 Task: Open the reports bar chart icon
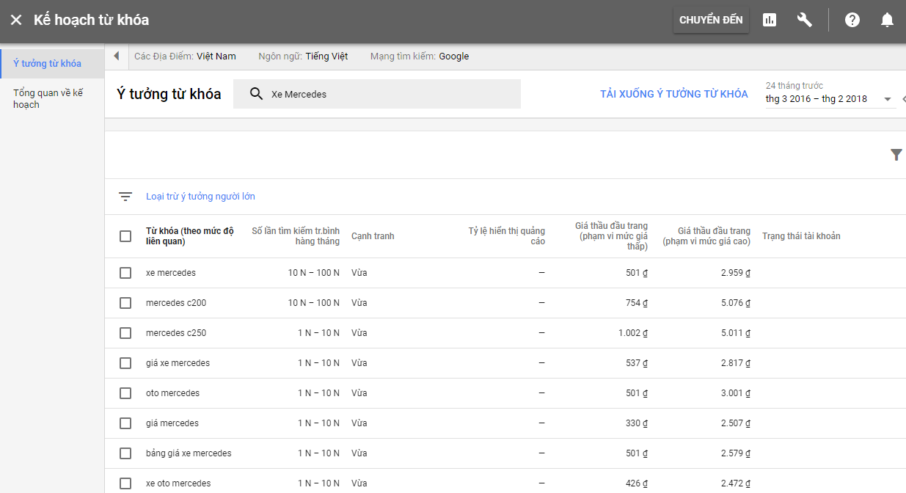click(x=769, y=20)
